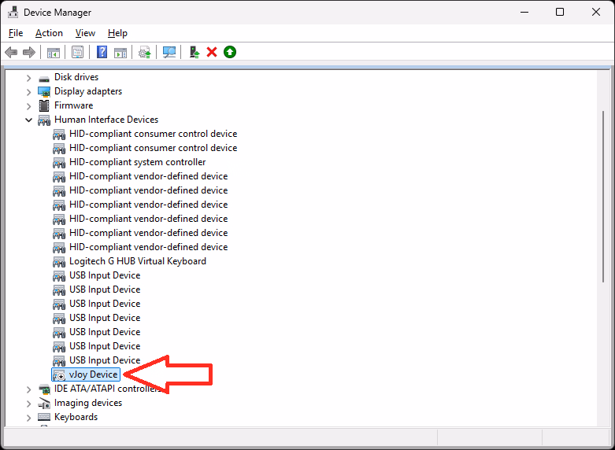Minimize the Device Manager window
Image resolution: width=615 pixels, height=450 pixels.
[524, 12]
